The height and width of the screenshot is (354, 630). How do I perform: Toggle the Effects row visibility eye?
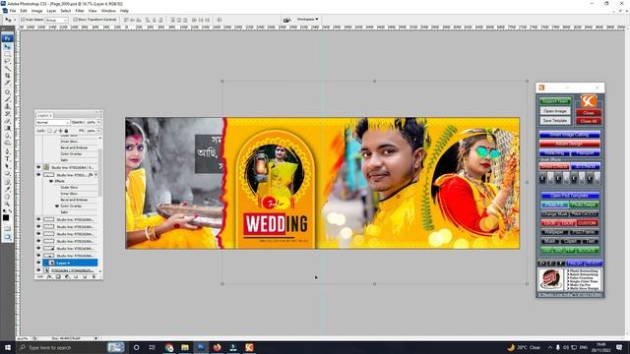(51, 181)
